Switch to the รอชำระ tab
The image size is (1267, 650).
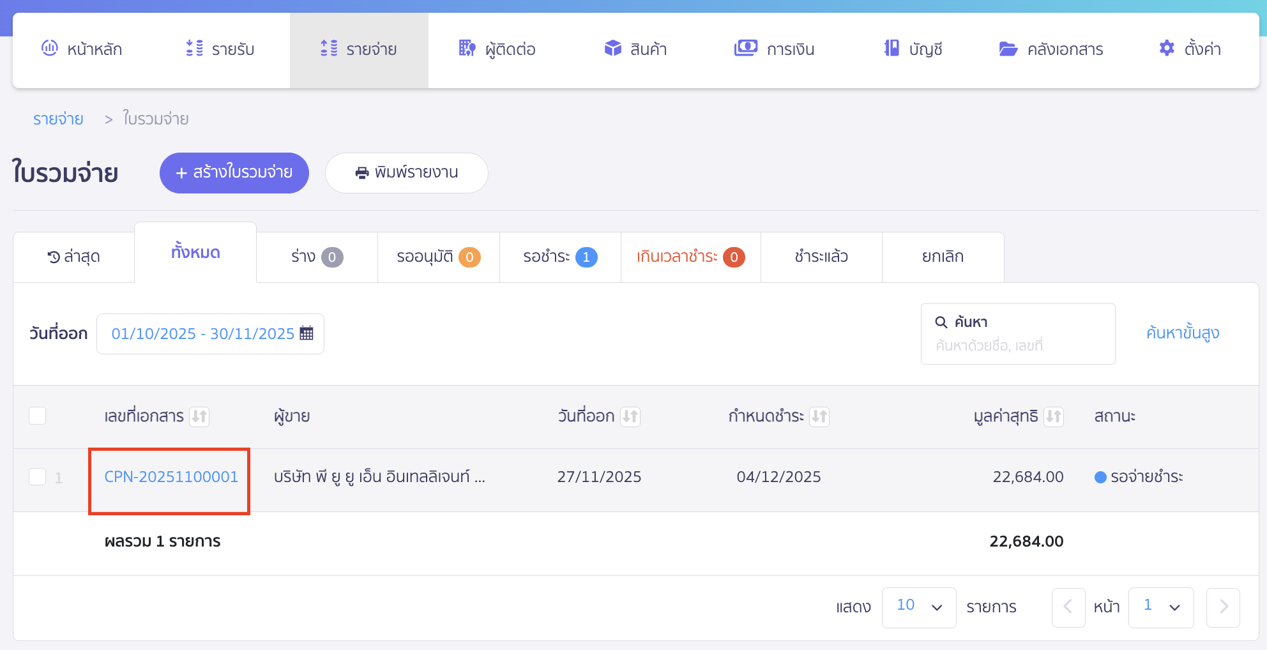click(x=559, y=257)
